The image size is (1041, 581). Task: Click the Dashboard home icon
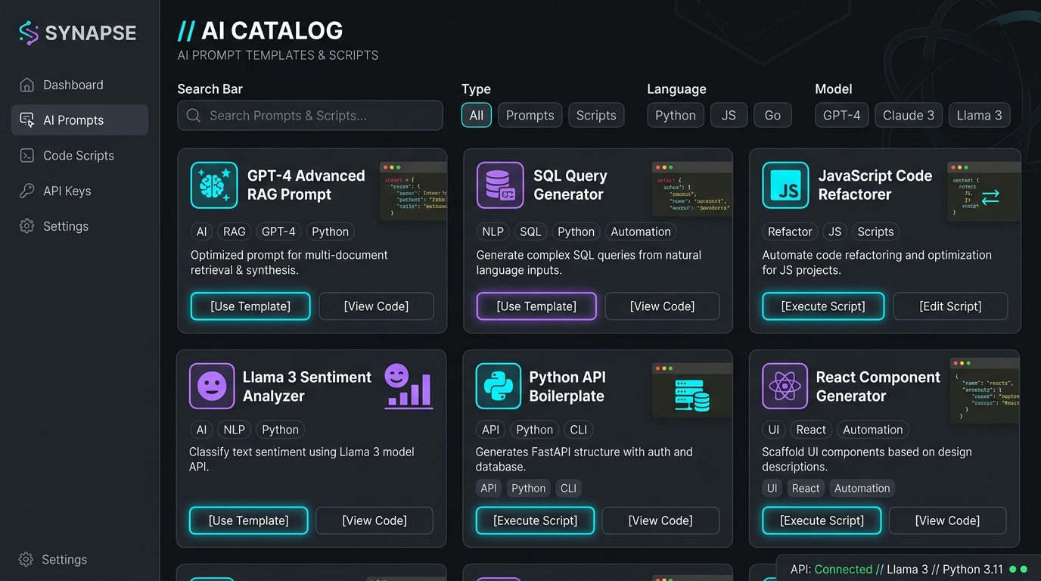27,85
